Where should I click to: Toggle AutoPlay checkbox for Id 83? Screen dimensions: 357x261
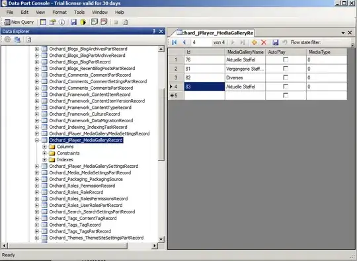[286, 87]
